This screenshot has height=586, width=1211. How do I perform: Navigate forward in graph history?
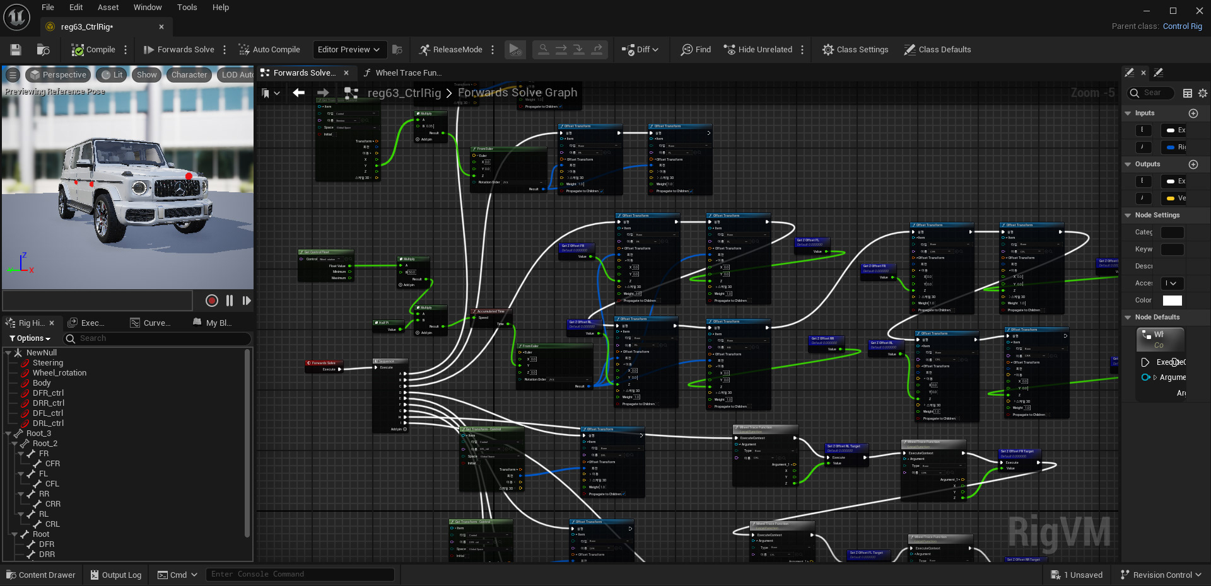323,93
